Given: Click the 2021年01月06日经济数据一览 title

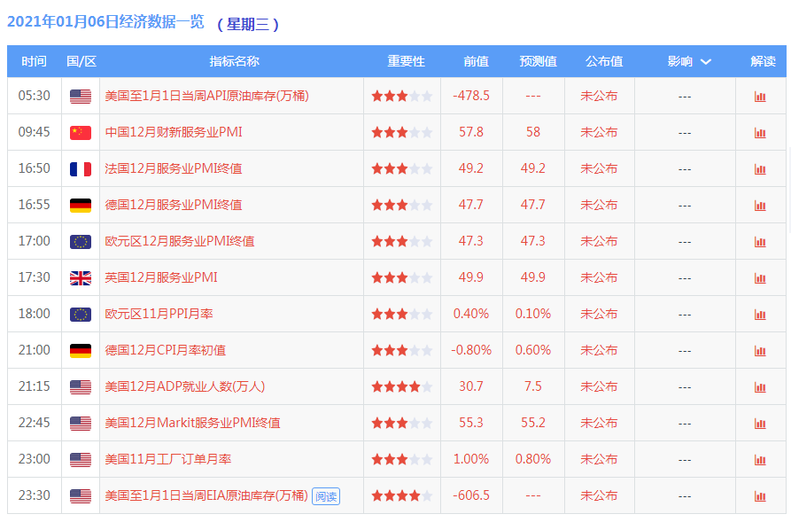Looking at the screenshot, I should [105, 23].
